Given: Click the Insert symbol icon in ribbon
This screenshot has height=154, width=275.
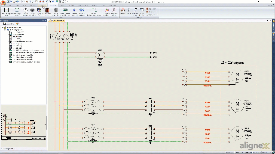Looking at the screenshot, I should [26, 12].
